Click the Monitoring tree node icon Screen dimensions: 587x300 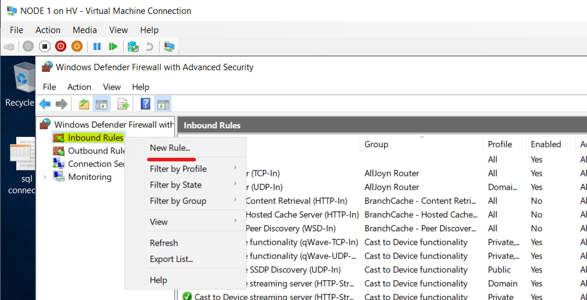click(59, 177)
